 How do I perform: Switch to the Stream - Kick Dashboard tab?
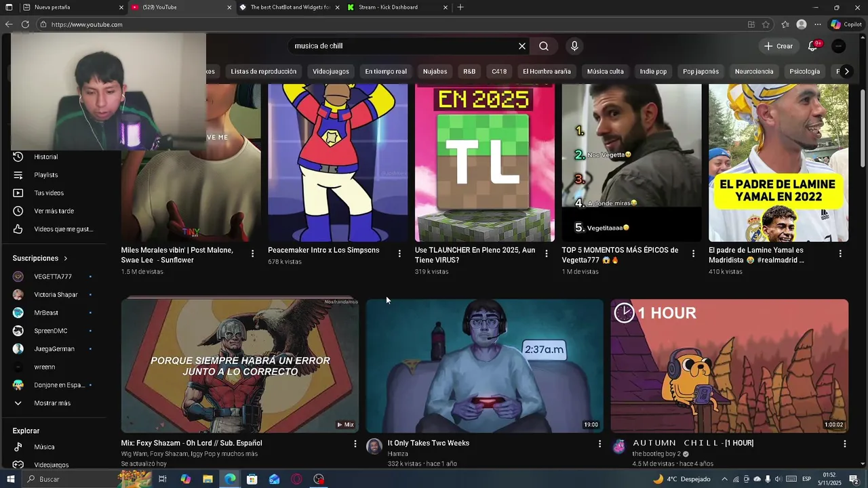(x=388, y=7)
